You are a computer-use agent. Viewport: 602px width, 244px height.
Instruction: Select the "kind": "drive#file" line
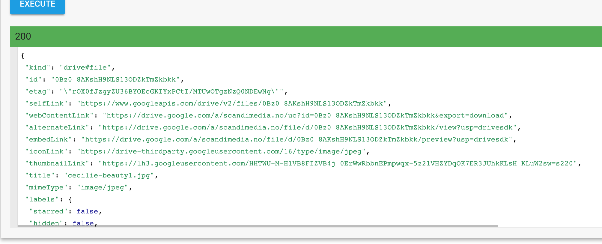[x=70, y=67]
